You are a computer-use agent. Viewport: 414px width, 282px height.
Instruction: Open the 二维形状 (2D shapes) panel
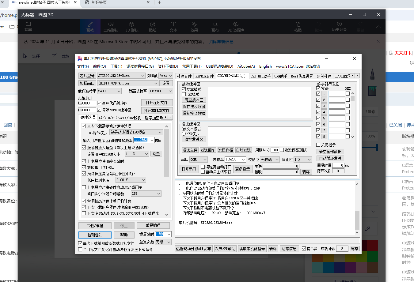tap(111, 27)
